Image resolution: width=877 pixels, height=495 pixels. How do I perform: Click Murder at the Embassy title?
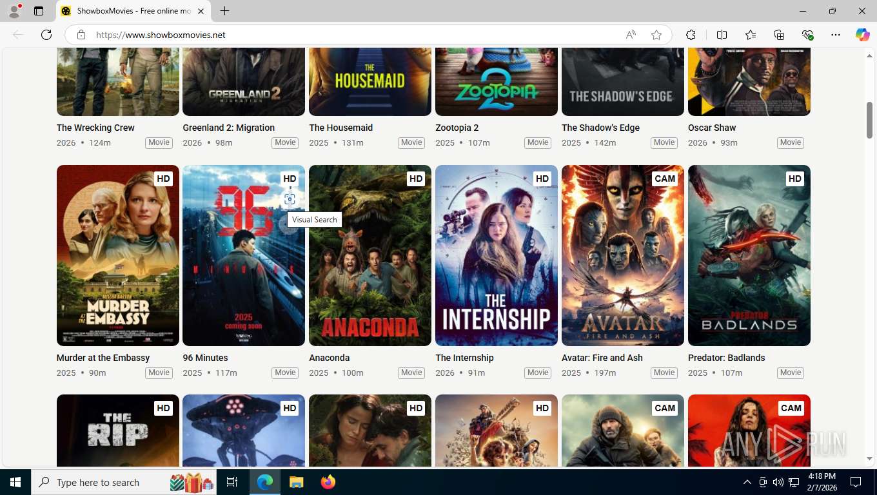[103, 358]
